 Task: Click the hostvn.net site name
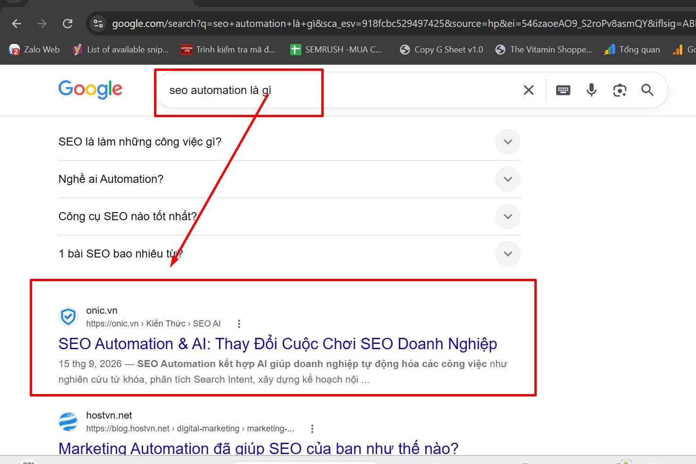pos(109,415)
